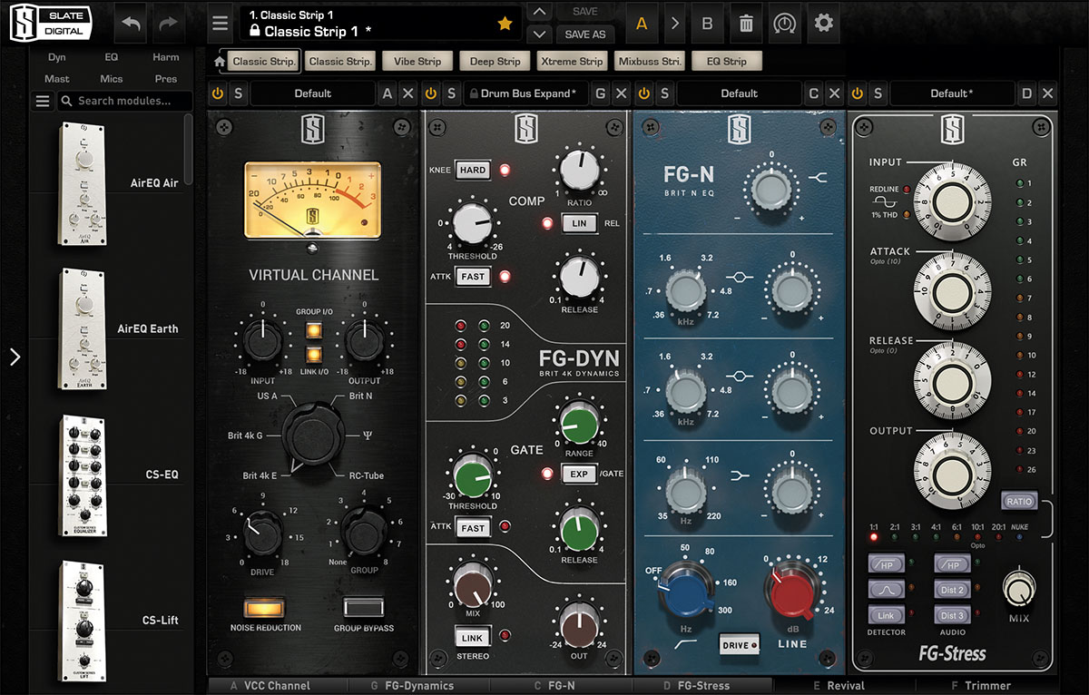Go to next preset with down chevron
The width and height of the screenshot is (1089, 695).
click(539, 34)
